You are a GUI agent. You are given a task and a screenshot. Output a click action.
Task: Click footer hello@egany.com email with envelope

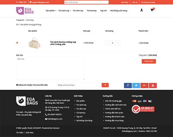[54, 119]
